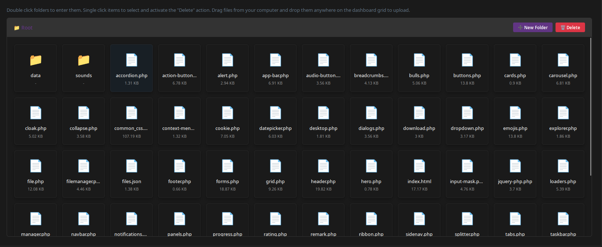
Task: Pick the forms.php file icon
Action: pyautogui.click(x=228, y=166)
